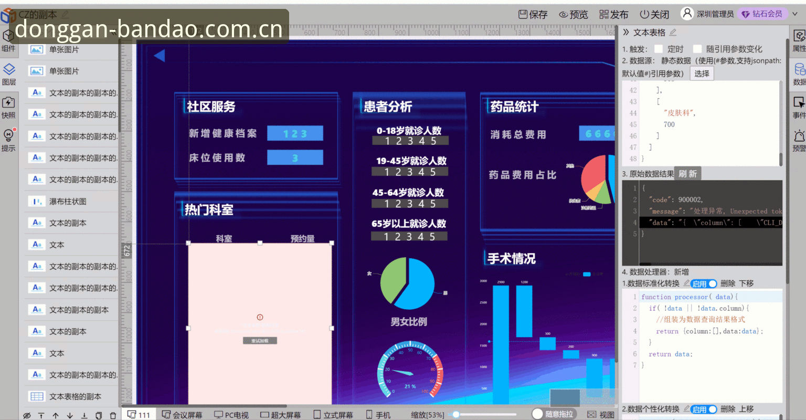Switch to the 手机 screen tab
Viewport: 806px width, 420px height.
[378, 415]
